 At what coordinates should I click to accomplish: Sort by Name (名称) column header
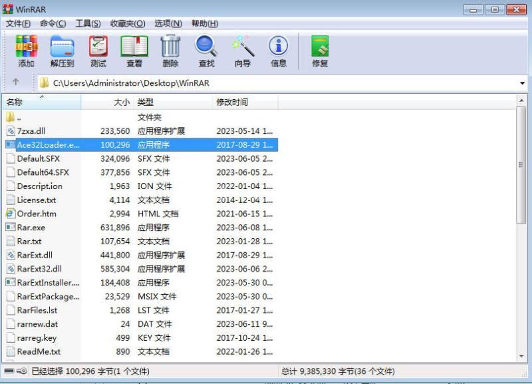tap(42, 102)
